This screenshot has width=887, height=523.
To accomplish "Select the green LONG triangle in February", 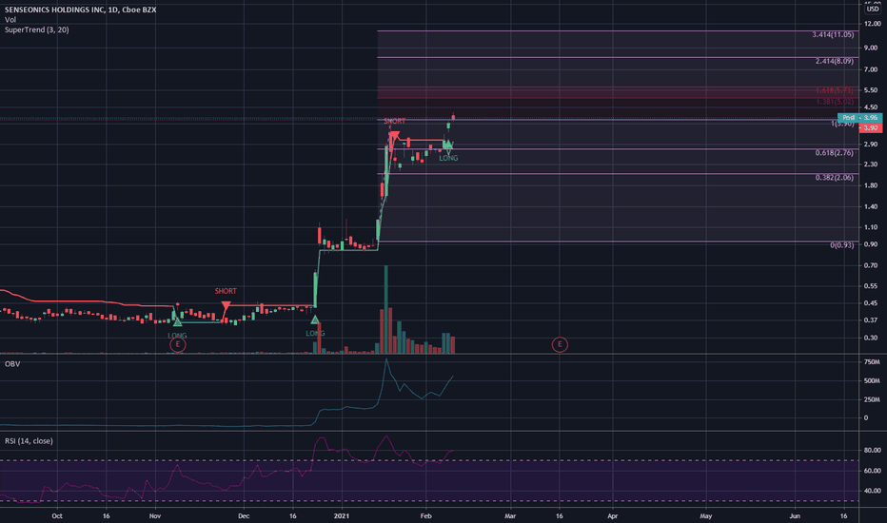I will coord(448,145).
